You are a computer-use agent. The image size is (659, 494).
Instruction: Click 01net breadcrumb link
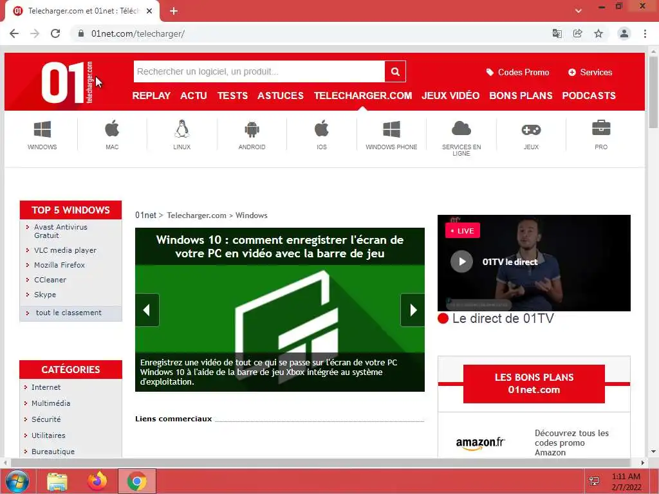tap(145, 215)
